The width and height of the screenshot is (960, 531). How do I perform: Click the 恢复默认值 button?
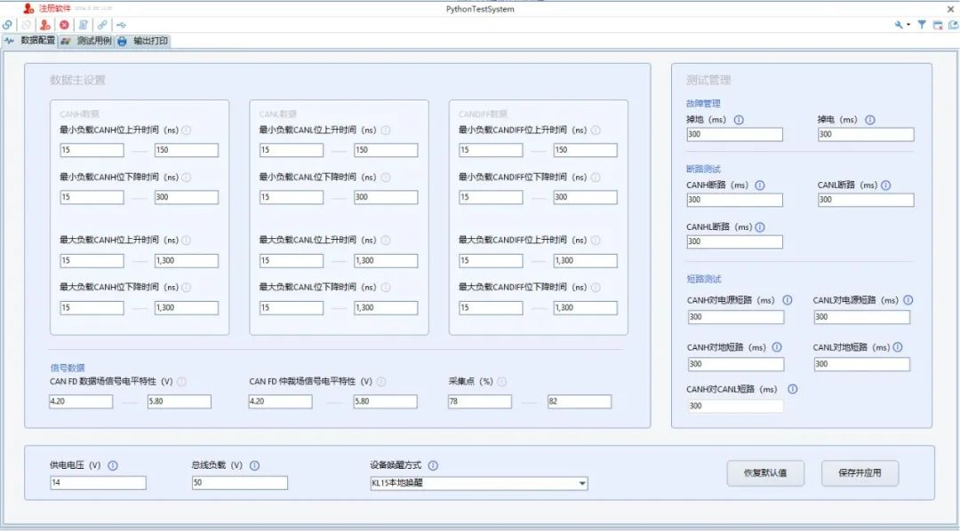(x=765, y=473)
